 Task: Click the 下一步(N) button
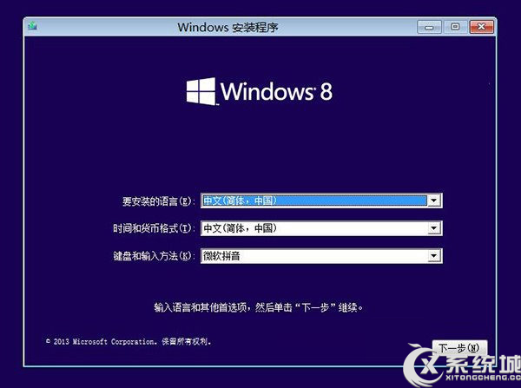(460, 348)
